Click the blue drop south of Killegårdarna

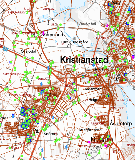coord(66,146)
